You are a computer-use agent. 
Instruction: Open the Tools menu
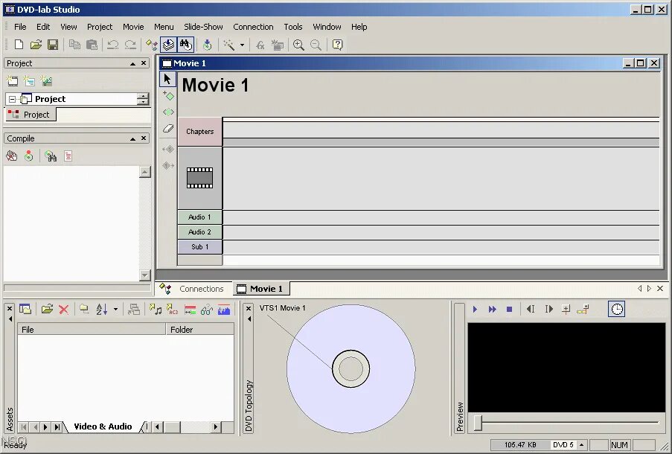293,27
